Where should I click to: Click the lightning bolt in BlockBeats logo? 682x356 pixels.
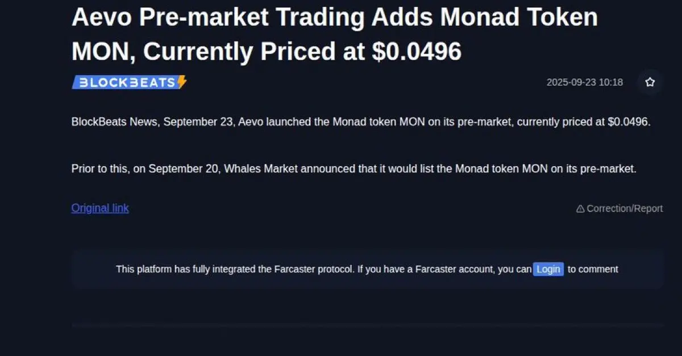pyautogui.click(x=182, y=82)
